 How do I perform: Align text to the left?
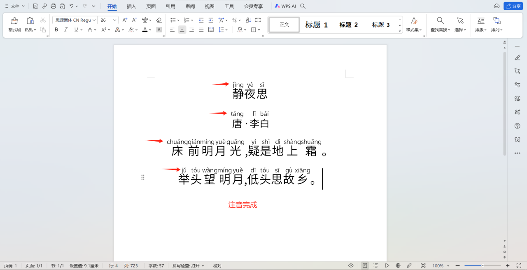coord(173,30)
